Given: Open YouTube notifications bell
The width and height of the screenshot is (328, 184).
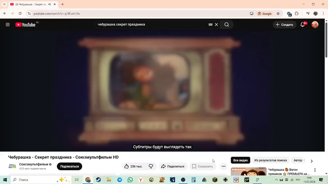Looking at the screenshot, I should [302, 25].
